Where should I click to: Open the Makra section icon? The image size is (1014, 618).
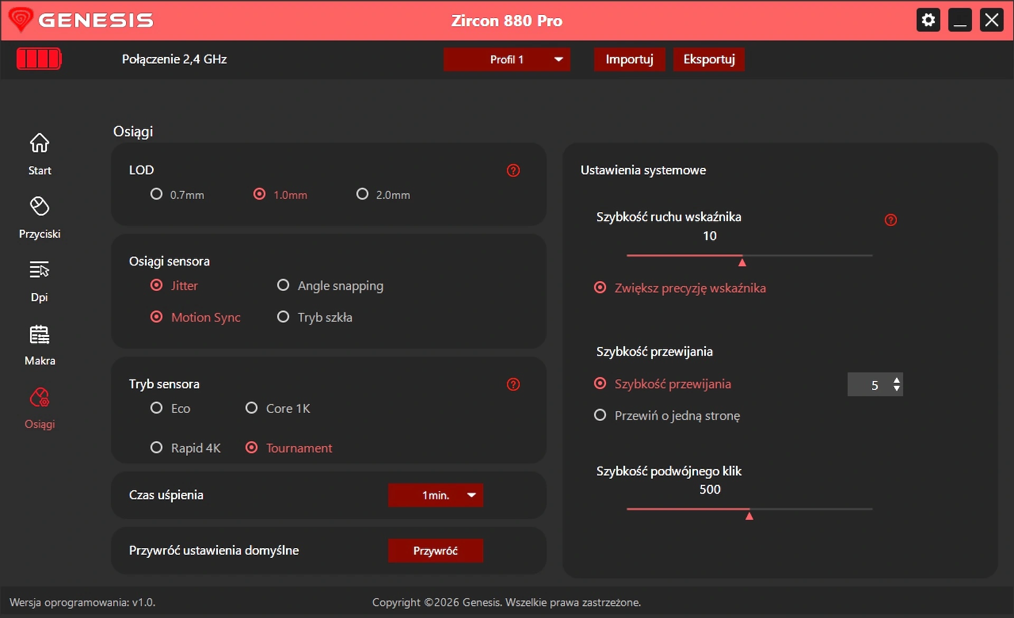pos(40,334)
